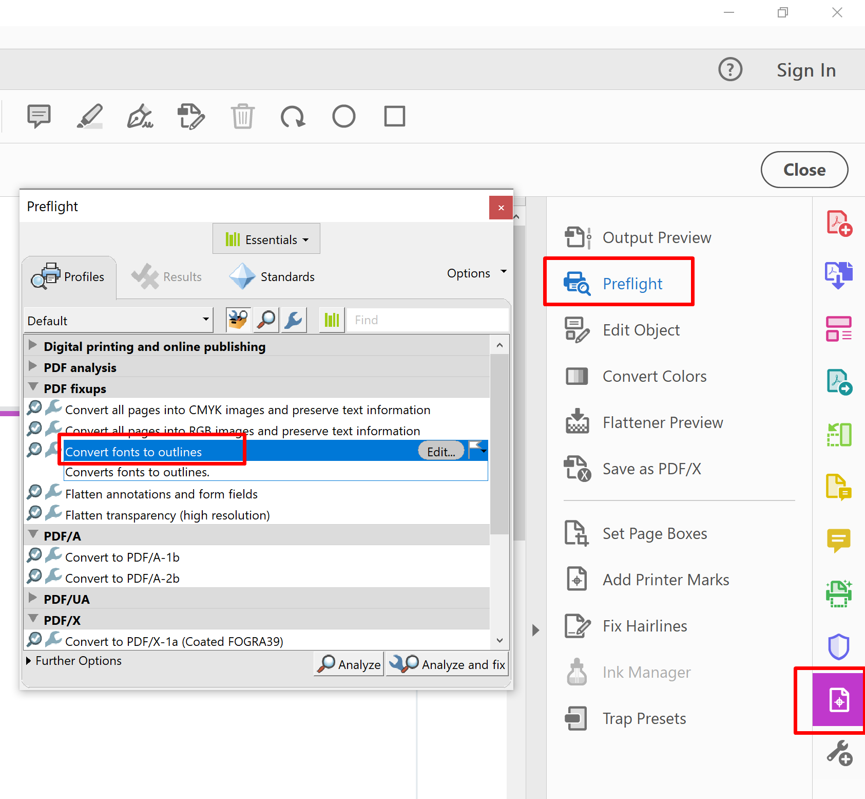Open Fix Hairlines tool
865x799 pixels.
coord(626,626)
